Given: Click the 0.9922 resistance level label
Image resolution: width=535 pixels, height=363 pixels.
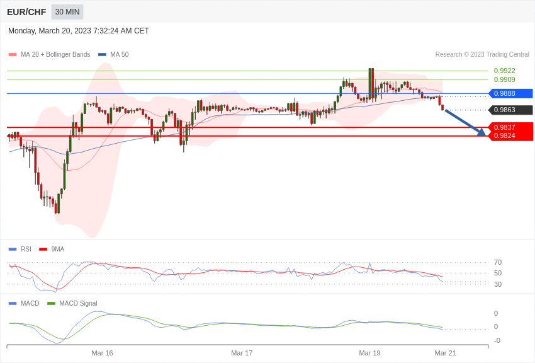Looking at the screenshot, I should click(504, 71).
